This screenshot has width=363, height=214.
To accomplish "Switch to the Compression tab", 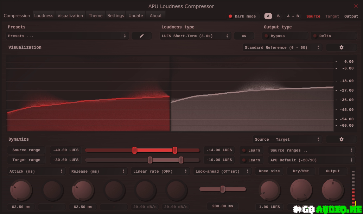I will pos(17,16).
